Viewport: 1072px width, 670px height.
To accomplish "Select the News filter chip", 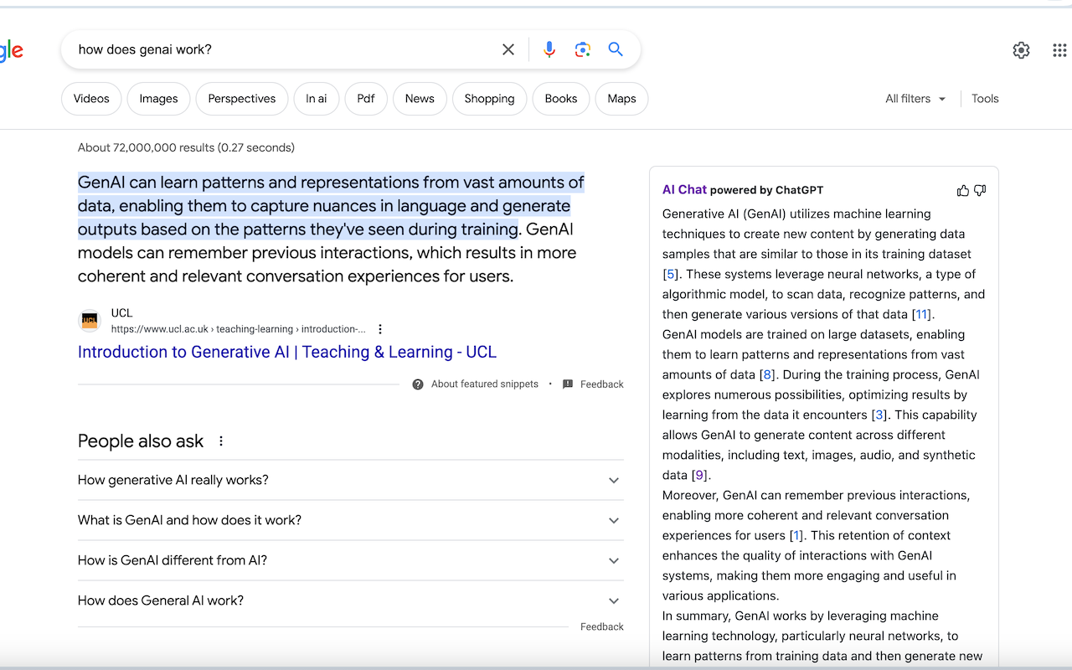I will [x=420, y=99].
